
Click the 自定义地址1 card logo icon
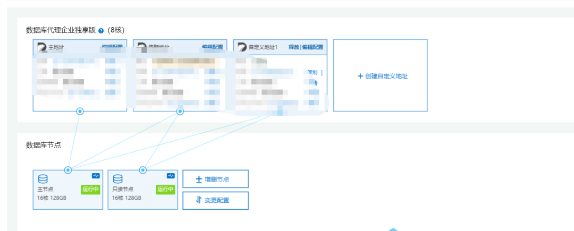[242, 47]
